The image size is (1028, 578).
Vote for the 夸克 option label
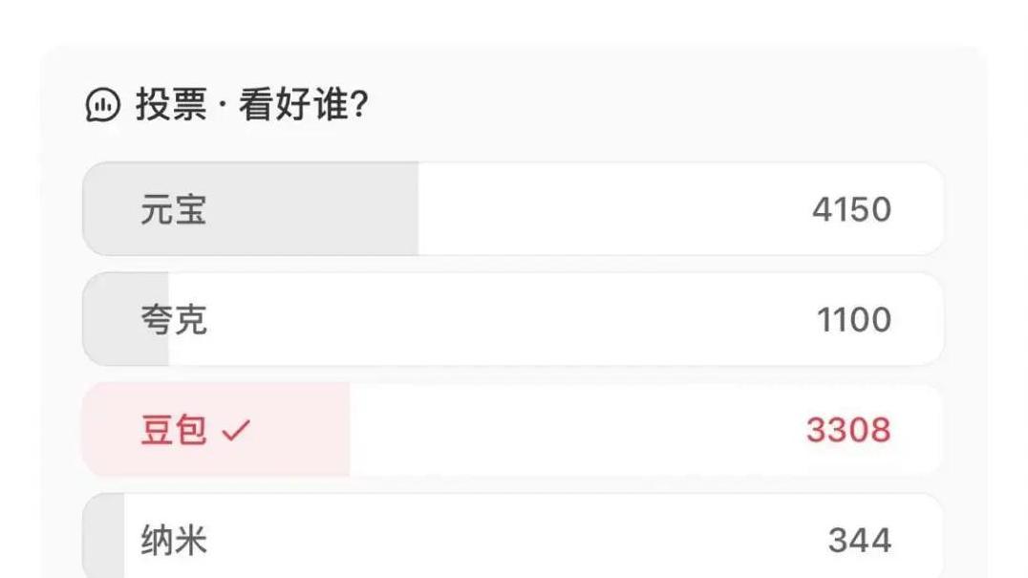pyautogui.click(x=173, y=320)
